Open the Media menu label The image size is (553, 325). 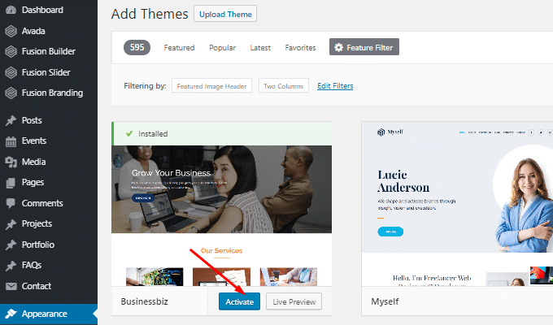click(x=34, y=162)
